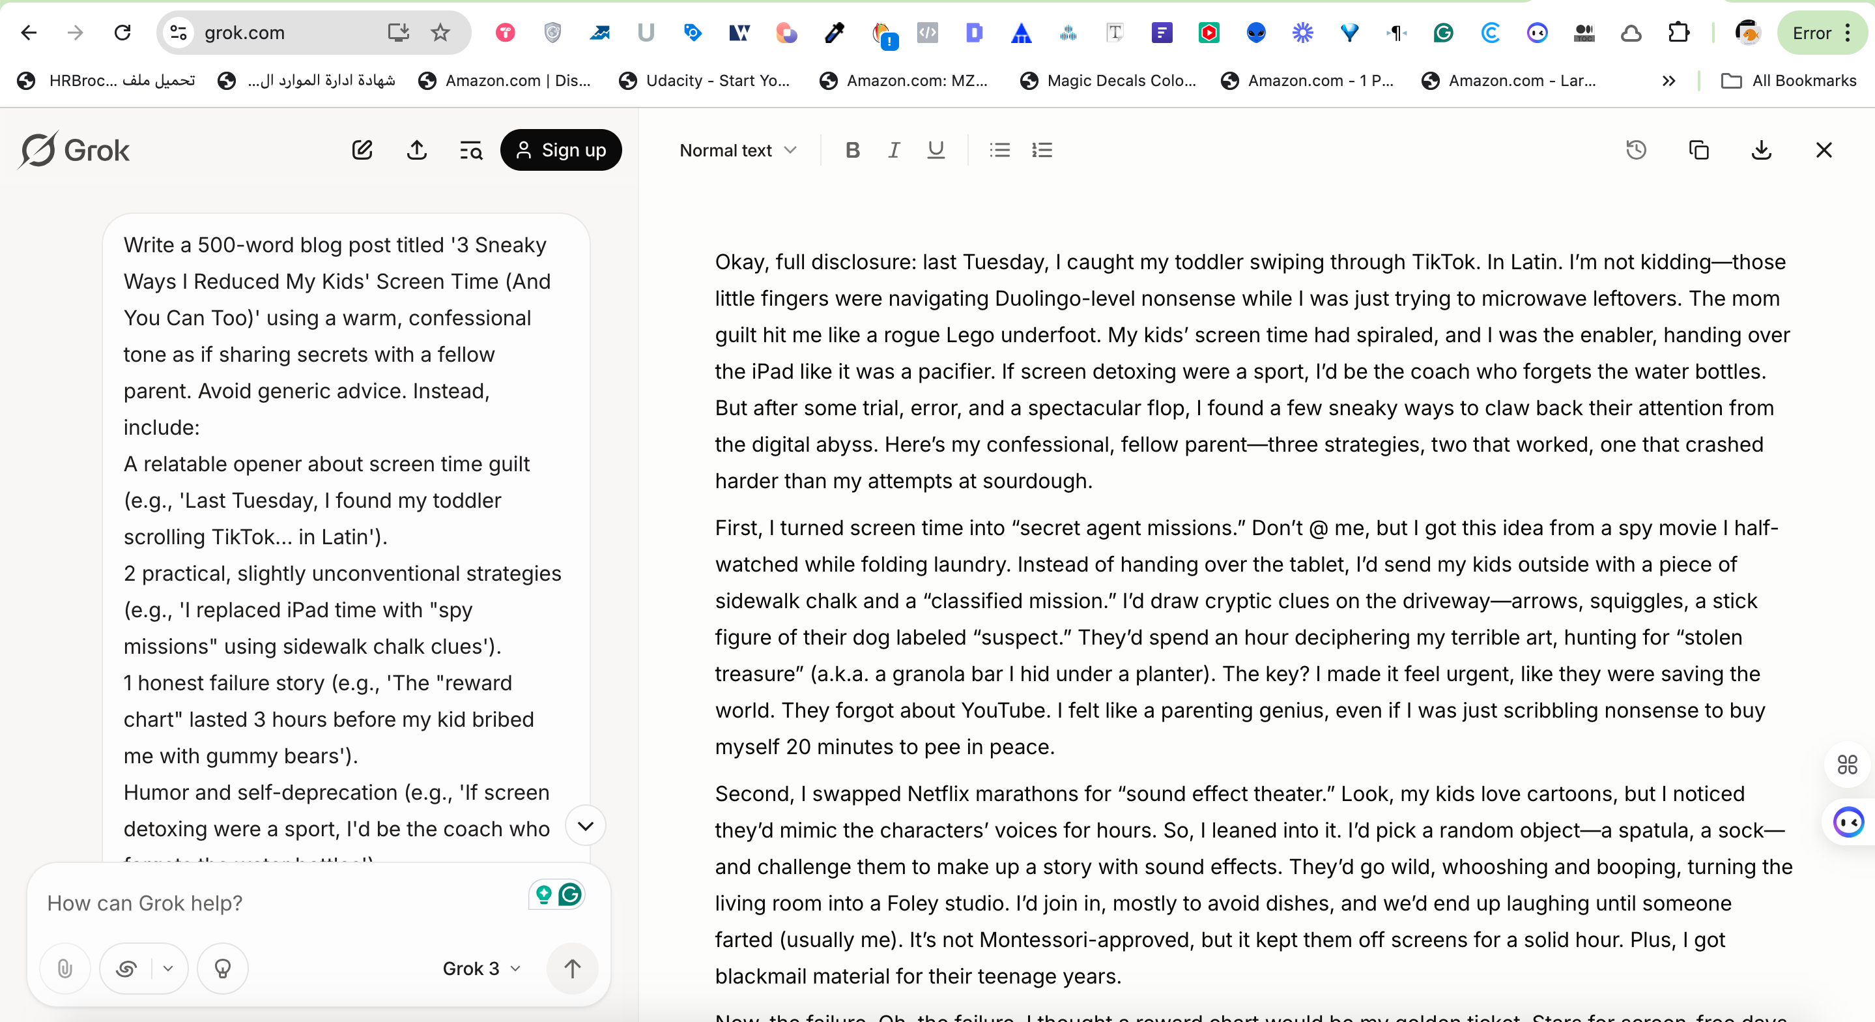
Task: Open the browser Extensions puzzle icon
Action: click(x=1678, y=33)
